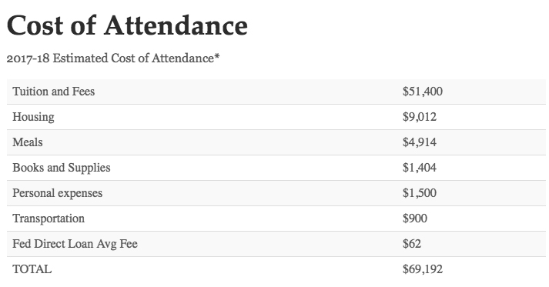This screenshot has height=287, width=549.
Task: Click the $1,404 books amount
Action: coord(420,168)
